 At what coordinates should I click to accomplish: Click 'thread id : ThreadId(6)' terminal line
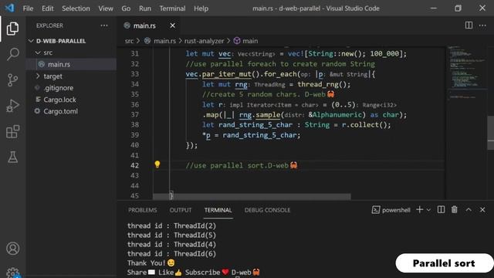pyautogui.click(x=171, y=254)
